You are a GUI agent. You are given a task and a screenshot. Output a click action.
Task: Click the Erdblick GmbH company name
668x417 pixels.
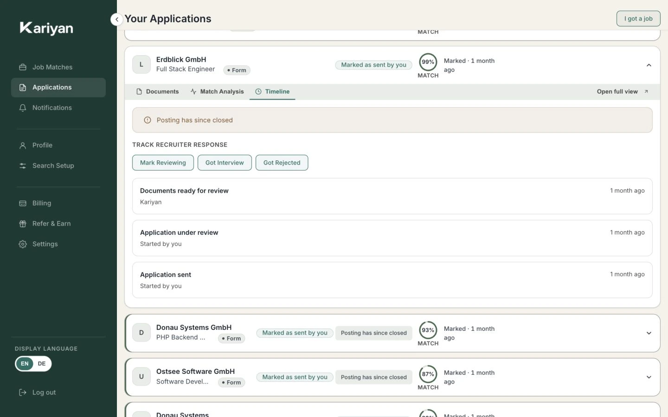[181, 60]
